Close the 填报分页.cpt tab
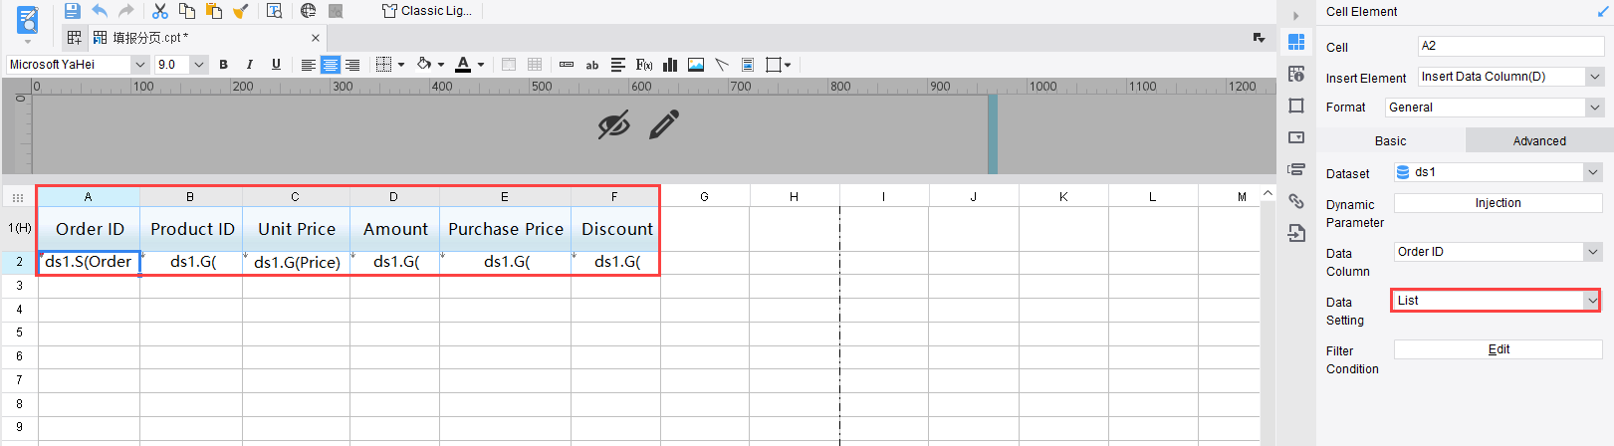This screenshot has height=446, width=1614. point(316,38)
